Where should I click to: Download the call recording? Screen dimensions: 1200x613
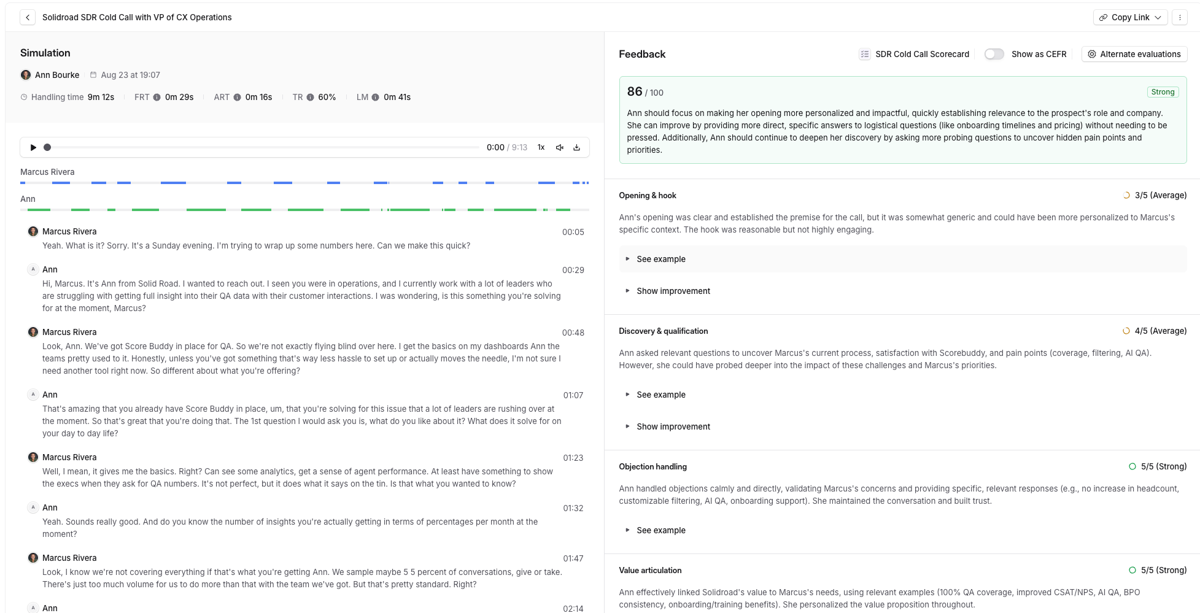tap(577, 147)
